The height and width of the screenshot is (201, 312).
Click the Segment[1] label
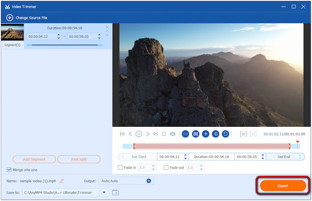[12, 45]
